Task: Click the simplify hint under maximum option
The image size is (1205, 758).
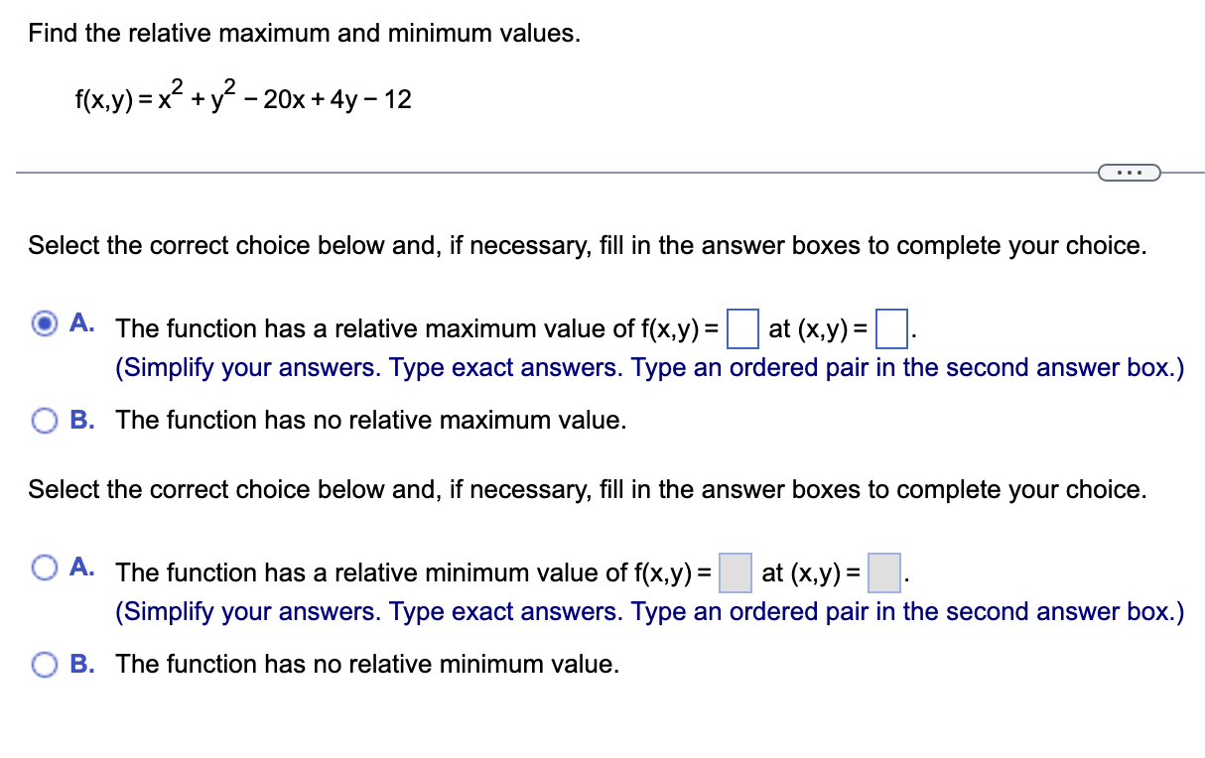Action: tap(650, 368)
